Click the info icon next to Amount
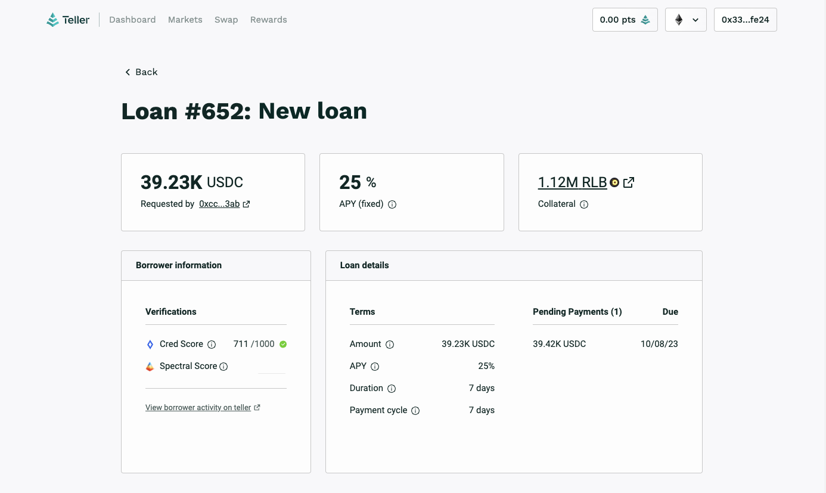This screenshot has width=826, height=493. point(390,345)
